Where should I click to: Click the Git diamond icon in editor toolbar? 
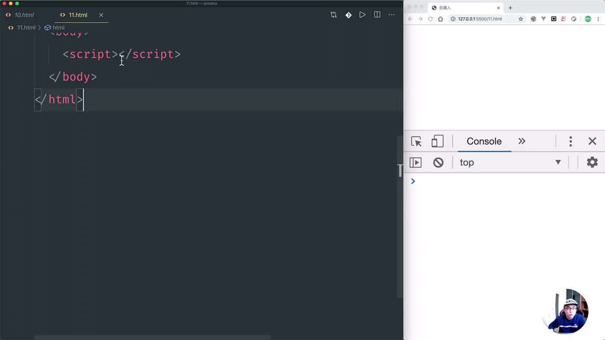click(348, 15)
